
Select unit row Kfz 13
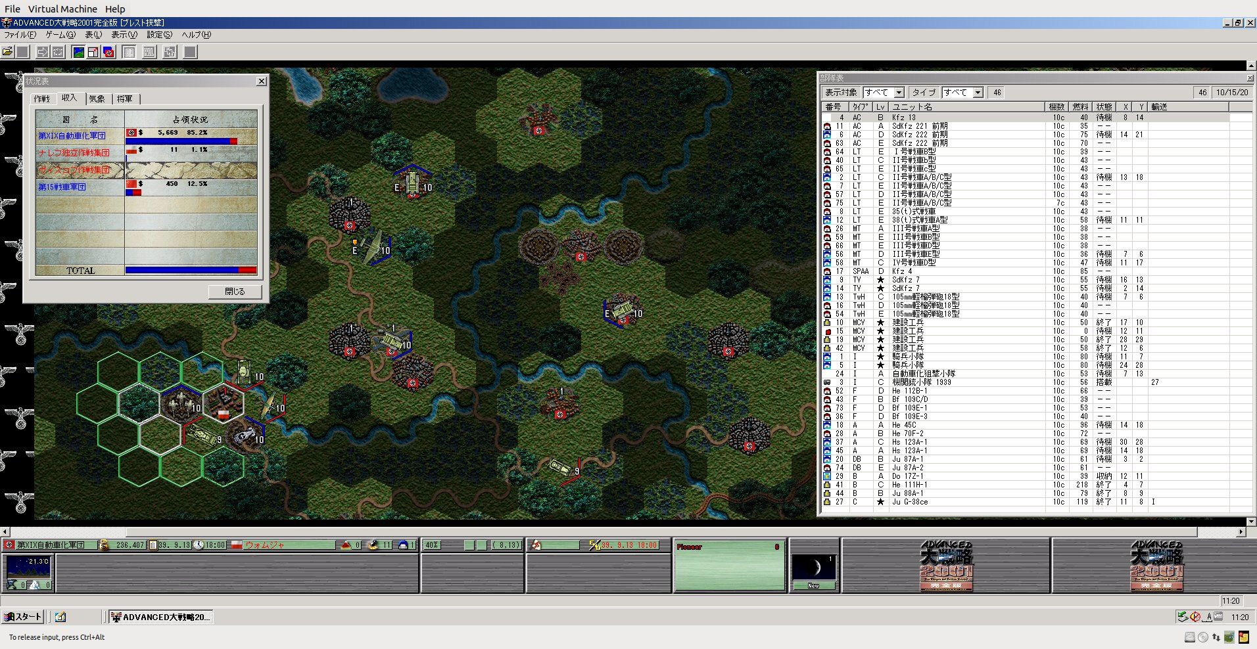(x=1026, y=118)
